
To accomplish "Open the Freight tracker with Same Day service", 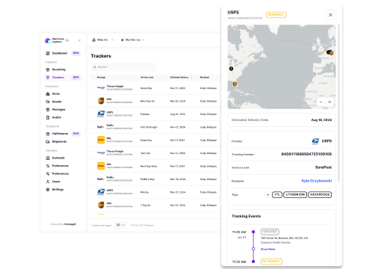I will point(155,88).
